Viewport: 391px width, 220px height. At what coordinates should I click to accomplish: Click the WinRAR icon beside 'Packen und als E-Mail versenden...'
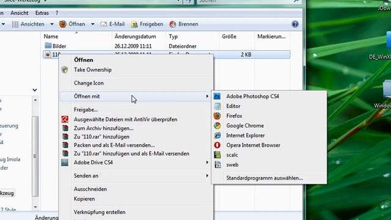click(65, 145)
